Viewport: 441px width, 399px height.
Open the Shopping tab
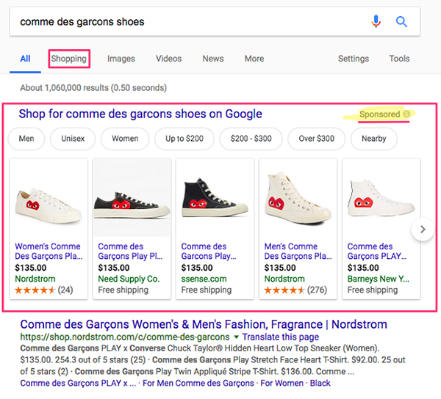tap(68, 59)
